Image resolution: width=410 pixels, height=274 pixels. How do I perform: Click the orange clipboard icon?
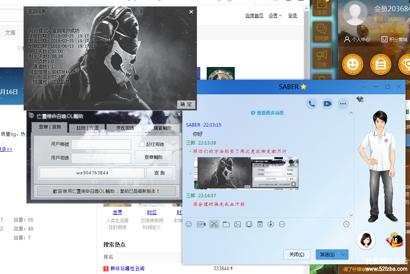(381, 64)
